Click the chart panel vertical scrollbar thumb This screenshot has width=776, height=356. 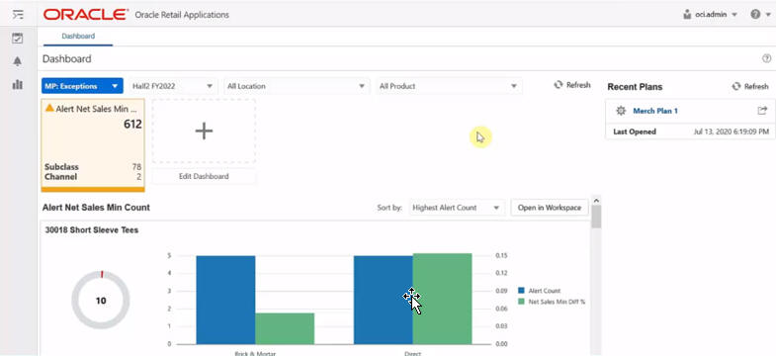[596, 217]
